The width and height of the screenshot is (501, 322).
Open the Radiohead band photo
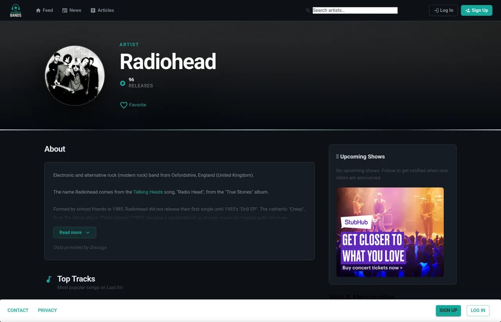75,76
